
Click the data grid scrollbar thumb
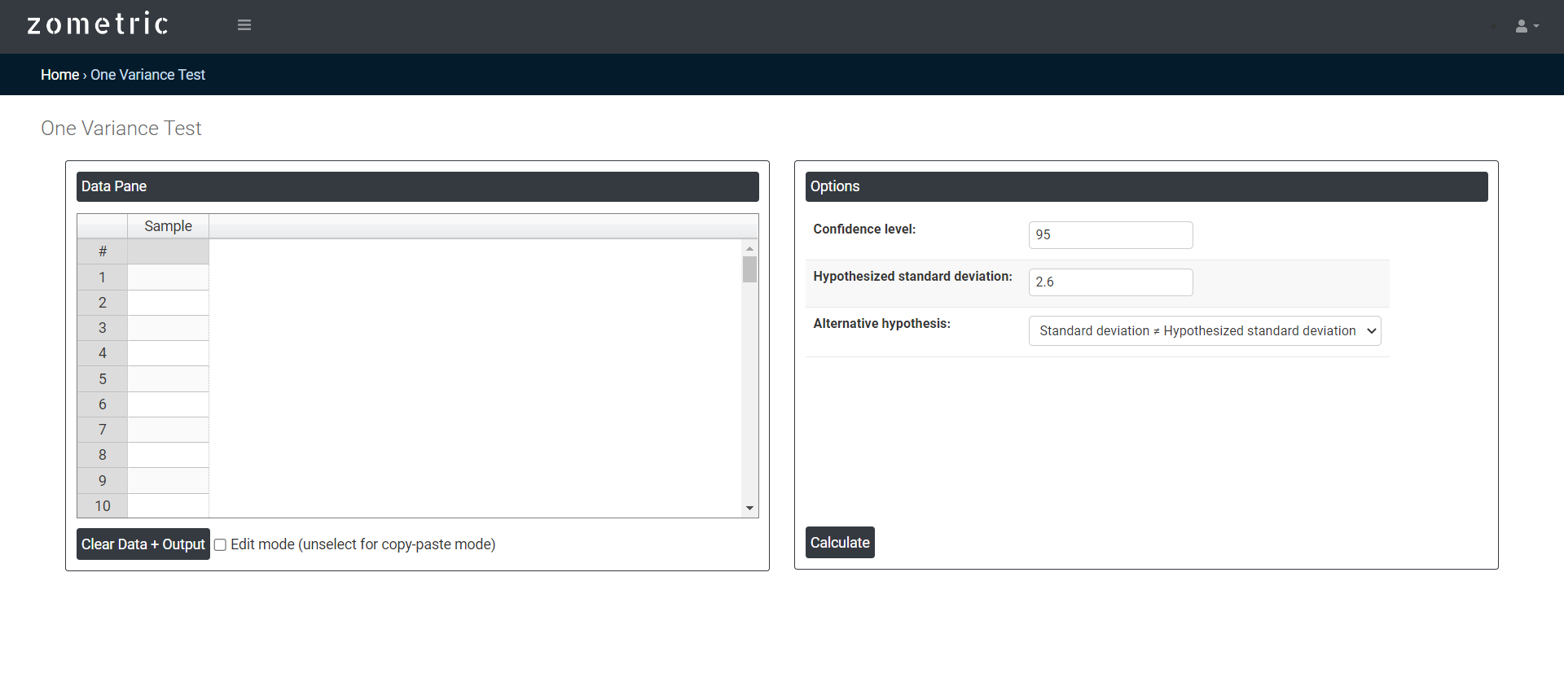(x=749, y=269)
